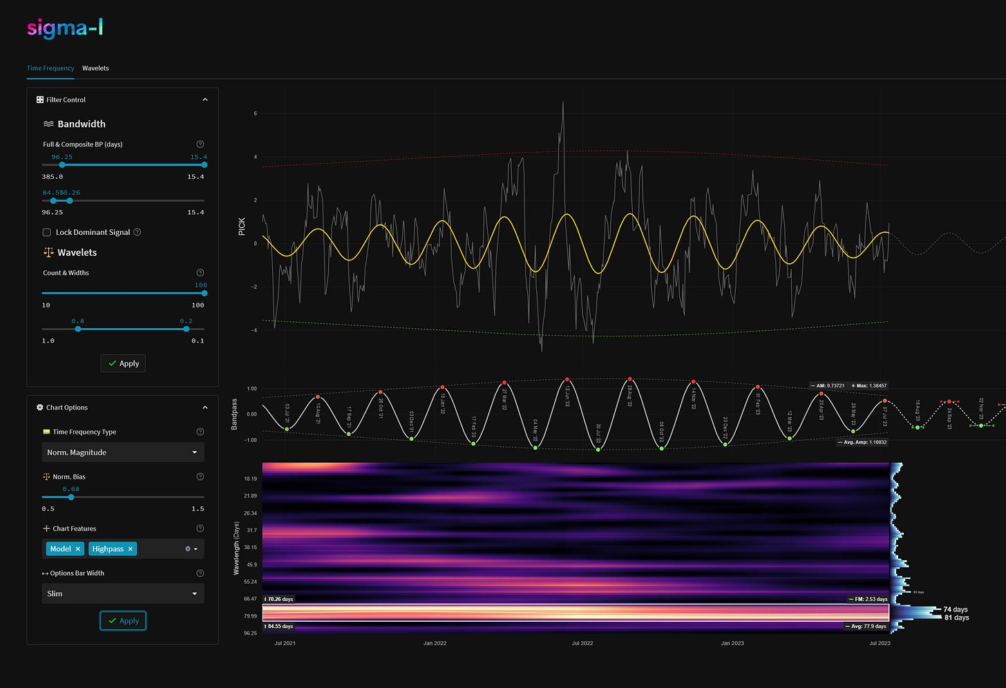This screenshot has height=688, width=1006.
Task: Click the Options Bar Width arrows icon
Action: pyautogui.click(x=45, y=573)
